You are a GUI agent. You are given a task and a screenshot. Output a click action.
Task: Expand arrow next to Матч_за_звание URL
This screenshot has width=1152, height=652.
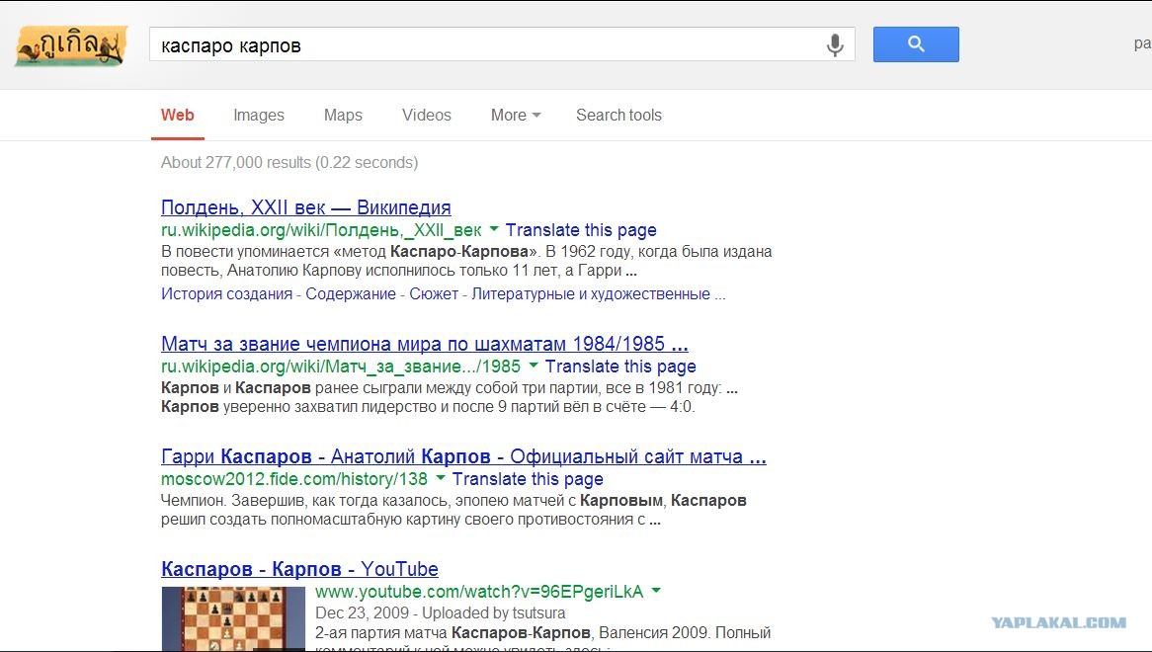[x=534, y=365]
